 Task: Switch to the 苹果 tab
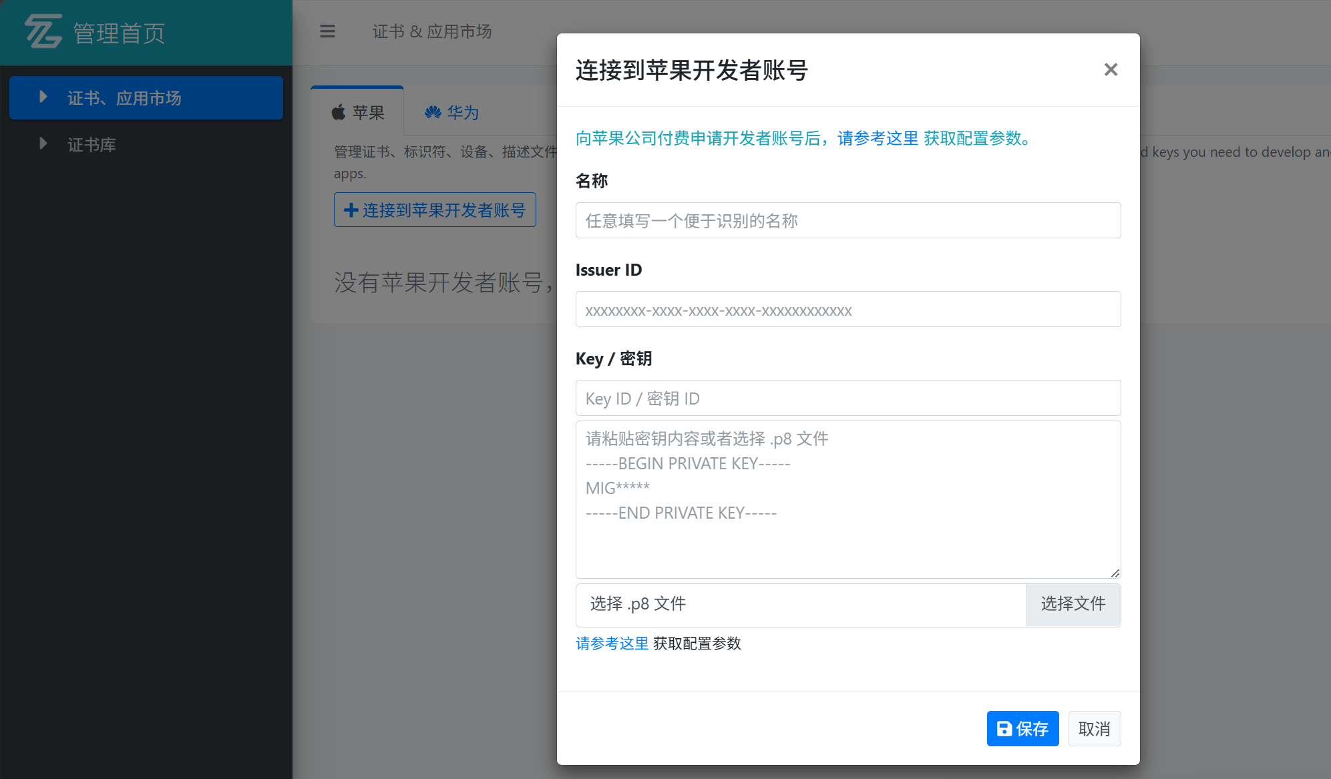pos(357,112)
